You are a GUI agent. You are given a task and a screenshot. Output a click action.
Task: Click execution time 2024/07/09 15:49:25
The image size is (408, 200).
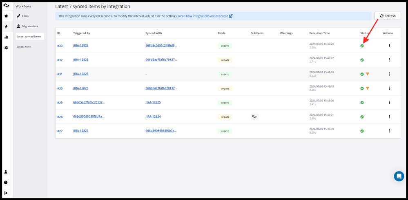[x=321, y=44]
